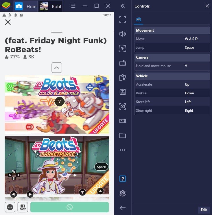Open the BlueStacks hamburger menu
This screenshot has height=215, width=212.
tap(73, 6)
